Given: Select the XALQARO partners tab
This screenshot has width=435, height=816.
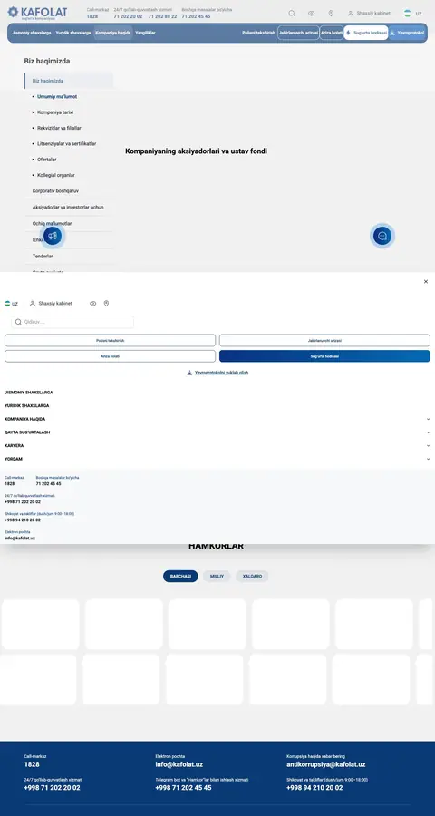Looking at the screenshot, I should point(252,577).
